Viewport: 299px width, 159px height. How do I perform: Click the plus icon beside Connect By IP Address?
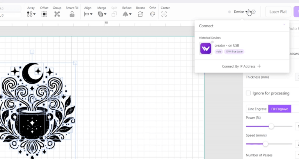259,66
